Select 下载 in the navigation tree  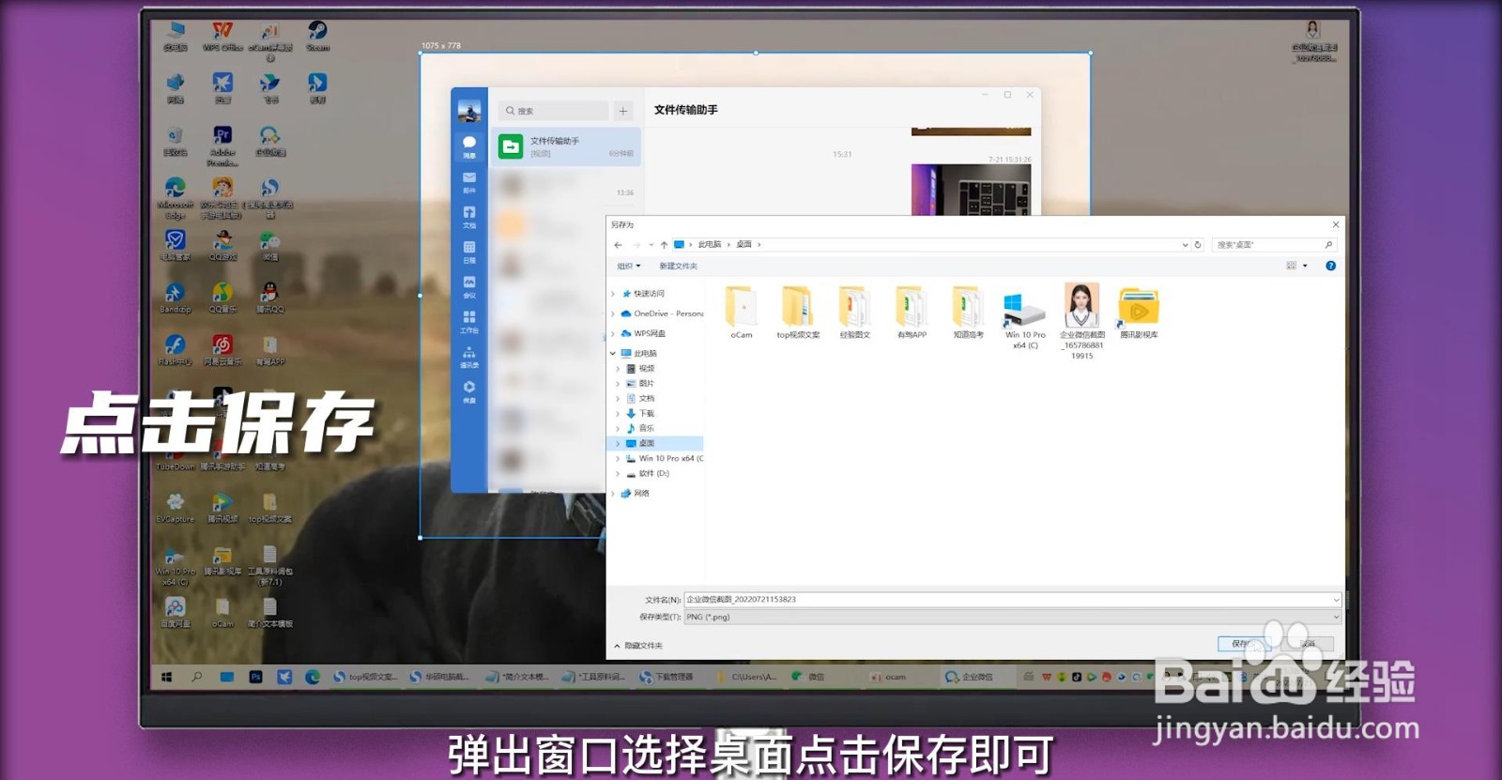point(646,414)
